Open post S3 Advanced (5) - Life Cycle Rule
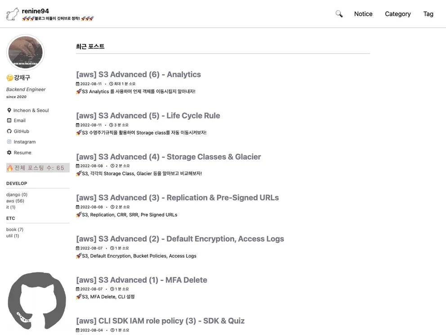The height and width of the screenshot is (335, 446). pyautogui.click(x=148, y=116)
